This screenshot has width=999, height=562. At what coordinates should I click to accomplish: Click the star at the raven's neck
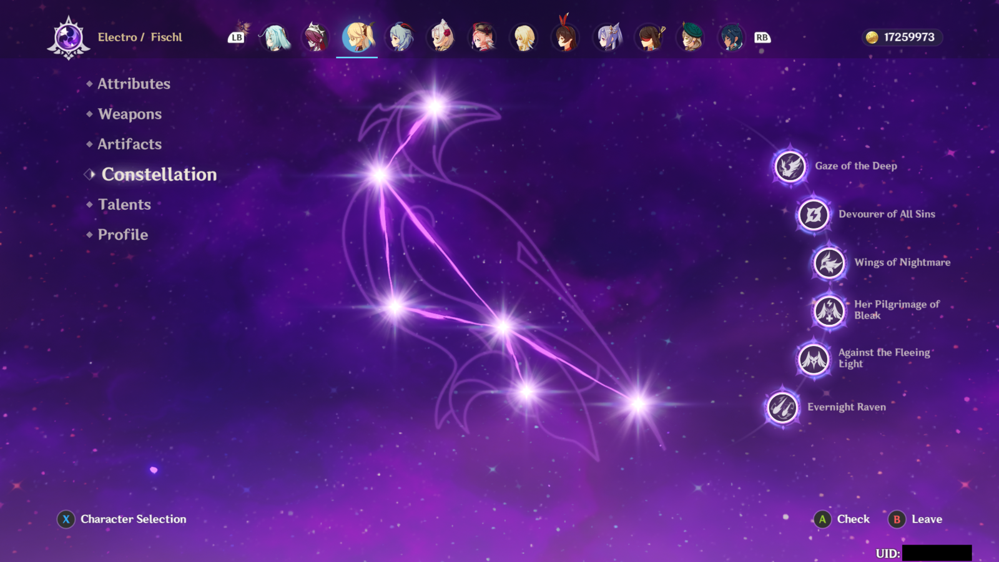point(379,174)
